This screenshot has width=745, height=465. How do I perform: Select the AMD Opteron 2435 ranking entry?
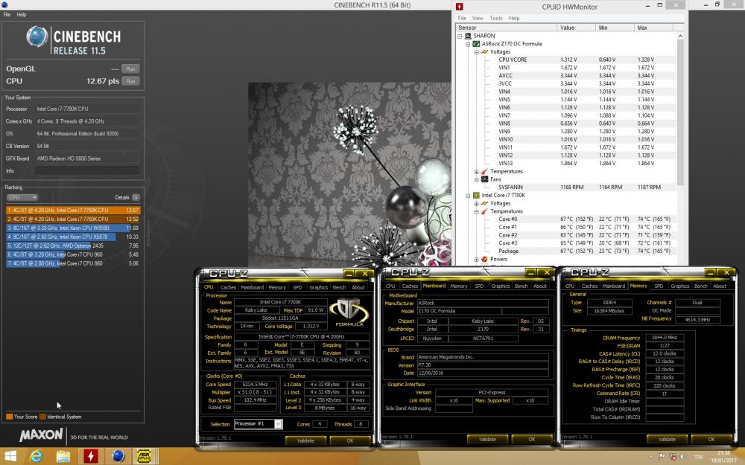73,246
